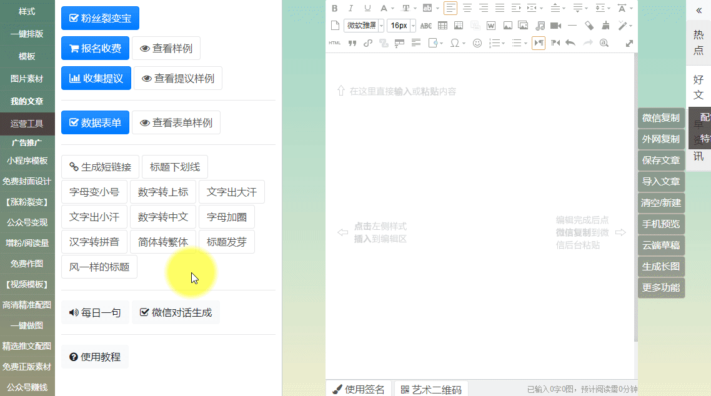
Task: Click the editor vertical scrollbar
Action: (x=636, y=197)
